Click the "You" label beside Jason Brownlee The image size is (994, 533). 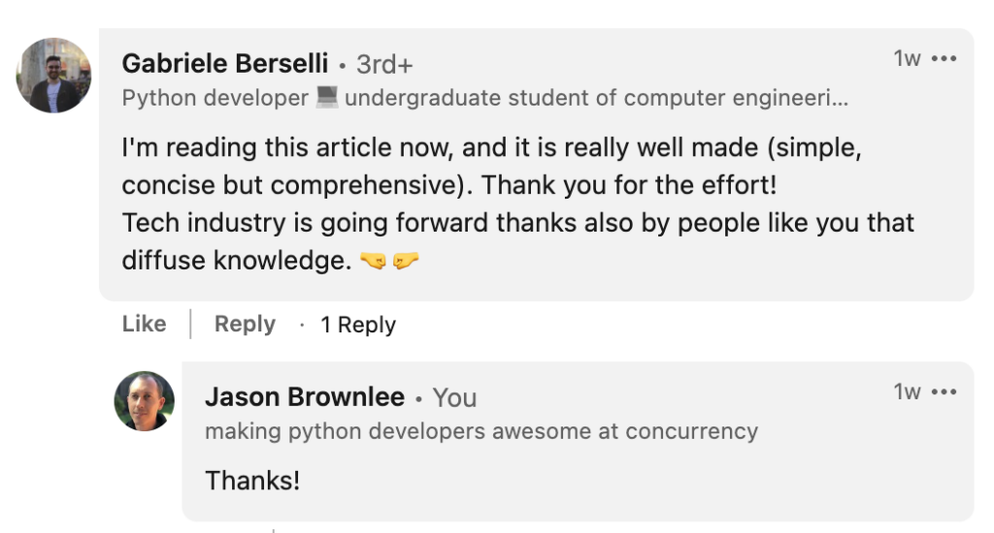click(454, 398)
